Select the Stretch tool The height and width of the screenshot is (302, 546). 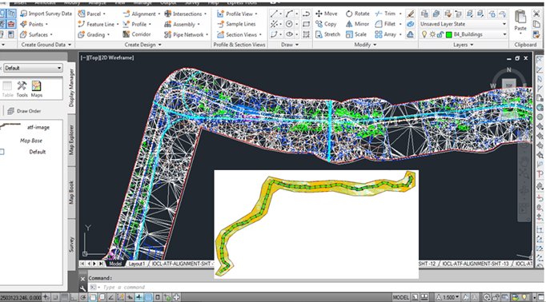tap(327, 34)
